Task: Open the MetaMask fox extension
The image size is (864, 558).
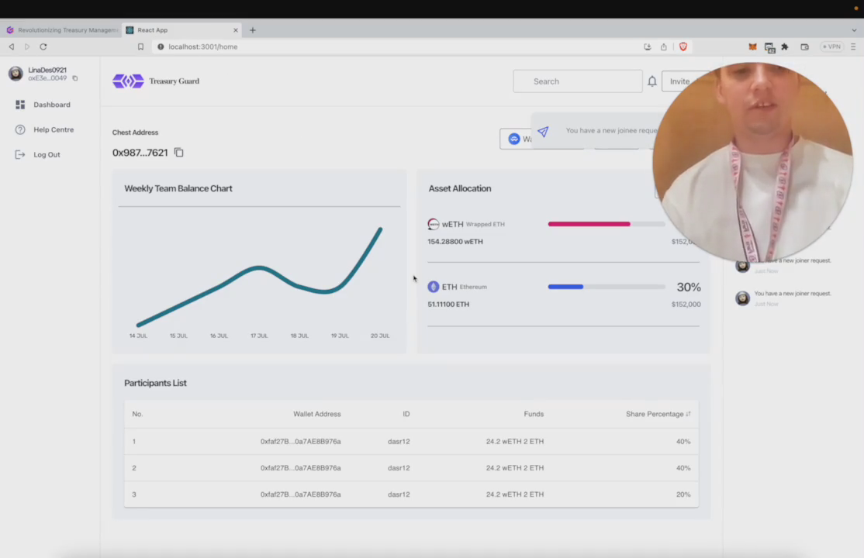Action: point(752,46)
